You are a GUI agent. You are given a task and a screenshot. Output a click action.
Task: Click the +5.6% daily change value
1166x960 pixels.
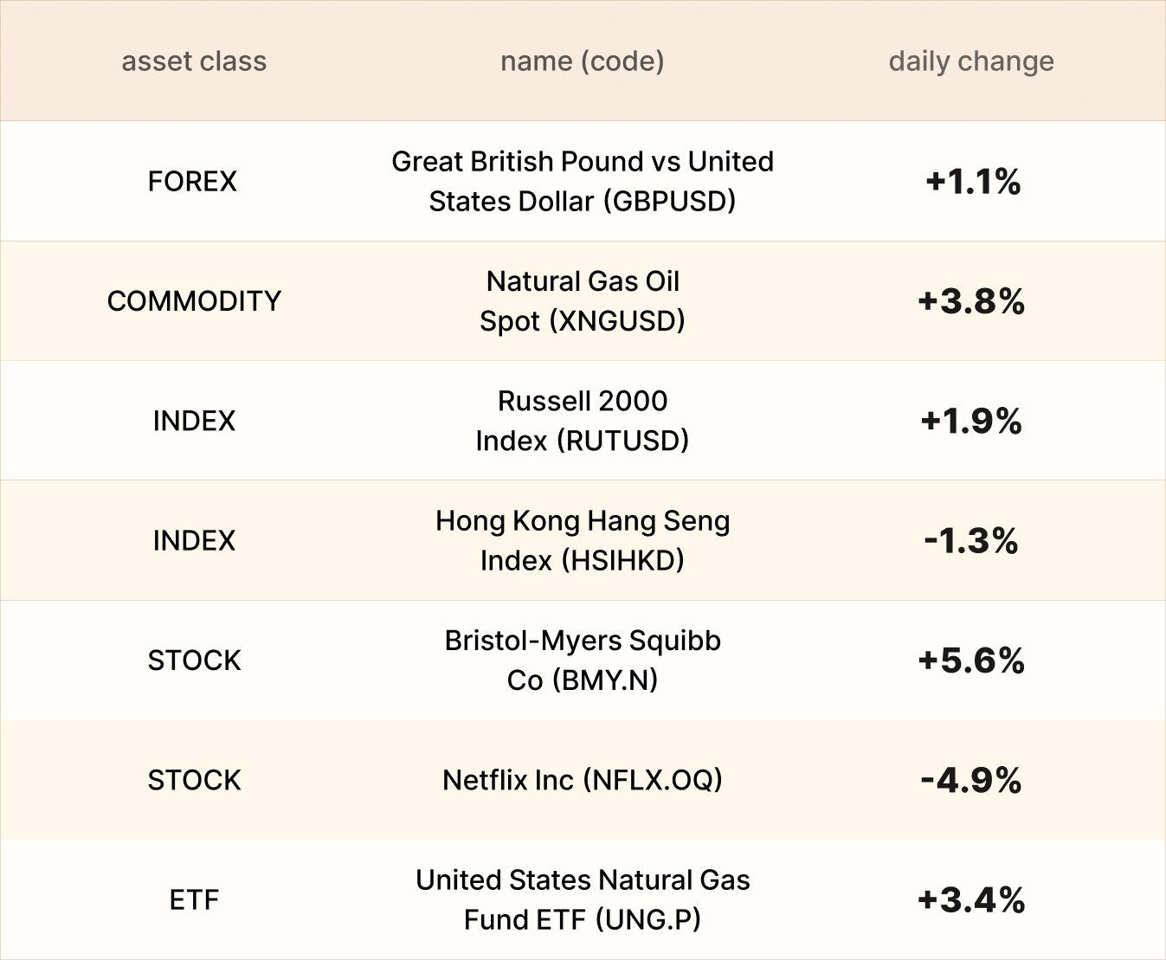pyautogui.click(x=971, y=660)
